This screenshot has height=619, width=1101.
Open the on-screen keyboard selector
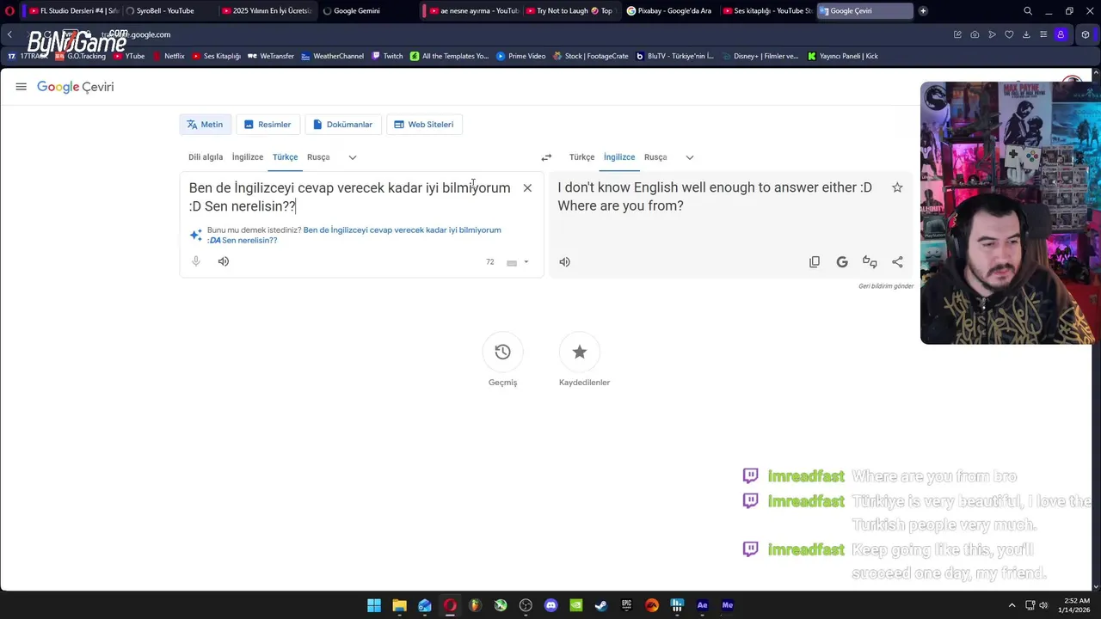point(517,262)
